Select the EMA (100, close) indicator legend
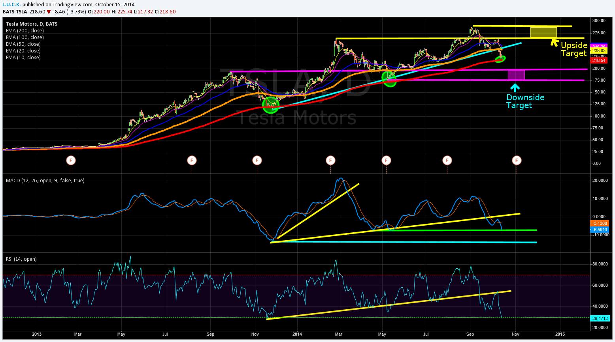The height and width of the screenshot is (342, 615). click(25, 37)
